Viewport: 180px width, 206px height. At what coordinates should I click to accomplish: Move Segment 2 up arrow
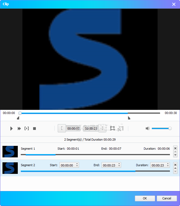coord(175,168)
